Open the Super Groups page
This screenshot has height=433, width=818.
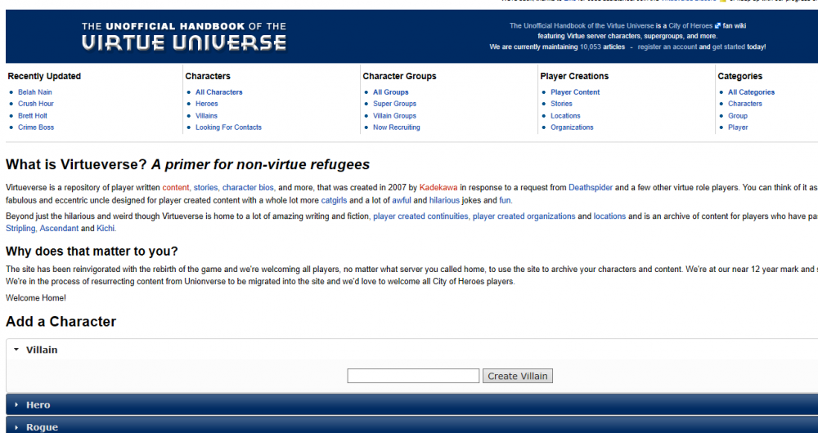[394, 104]
